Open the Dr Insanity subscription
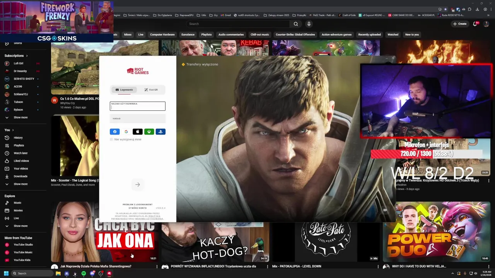The width and height of the screenshot is (495, 278). 23,71
